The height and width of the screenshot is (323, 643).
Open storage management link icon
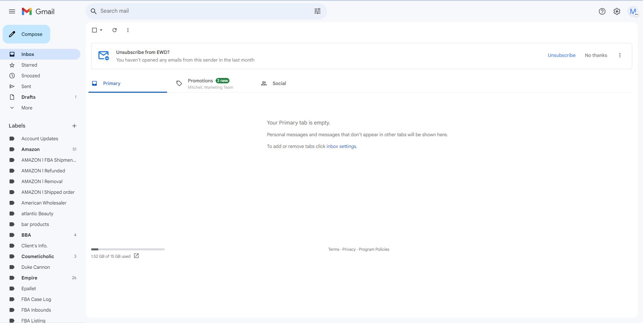pos(136,256)
